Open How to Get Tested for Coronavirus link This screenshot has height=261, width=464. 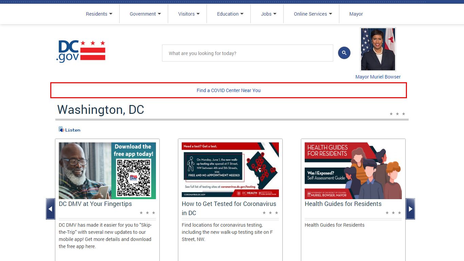pyautogui.click(x=229, y=208)
